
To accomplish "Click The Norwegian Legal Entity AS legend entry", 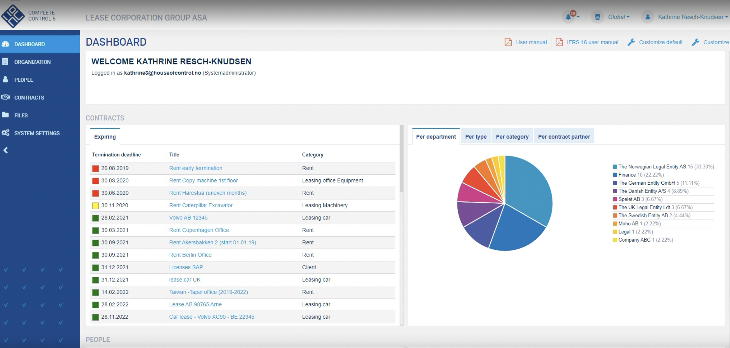I will [663, 167].
